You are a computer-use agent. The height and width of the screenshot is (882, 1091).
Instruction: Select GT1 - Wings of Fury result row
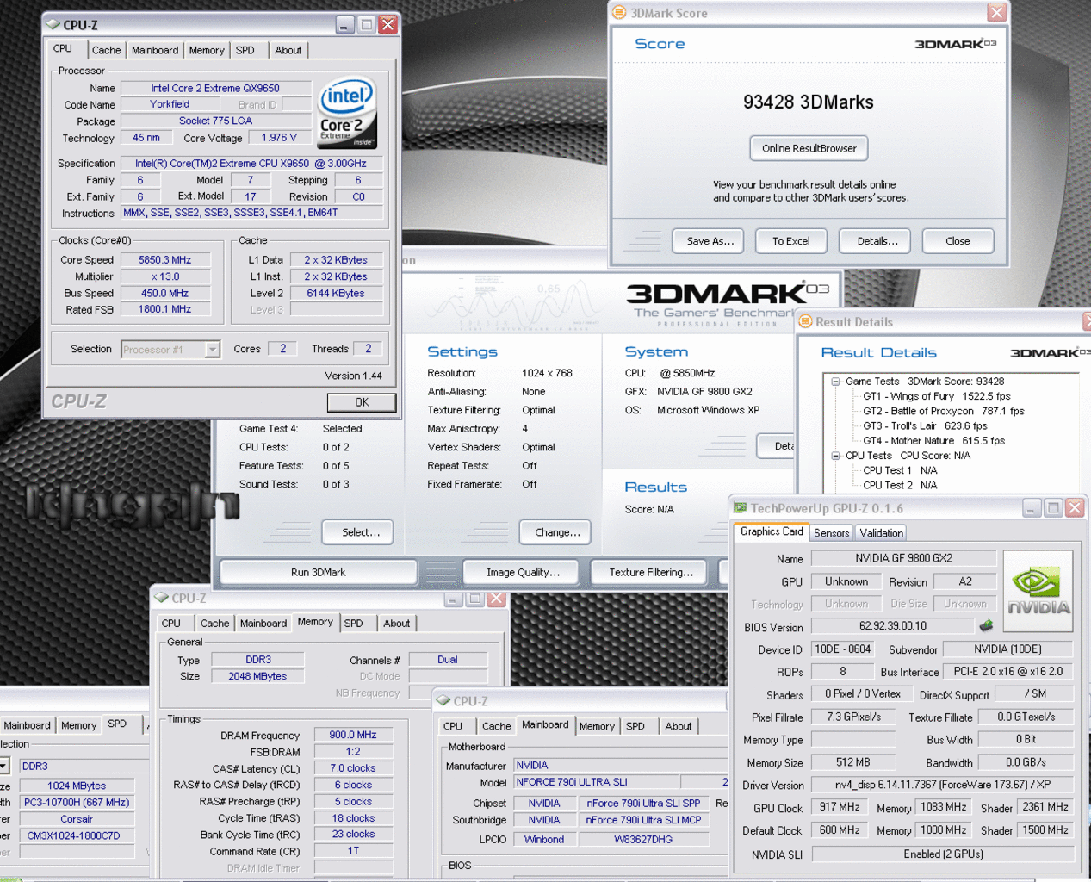pos(937,396)
